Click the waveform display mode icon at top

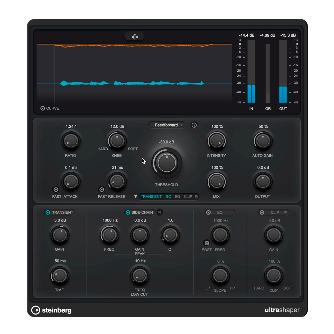coord(134,37)
